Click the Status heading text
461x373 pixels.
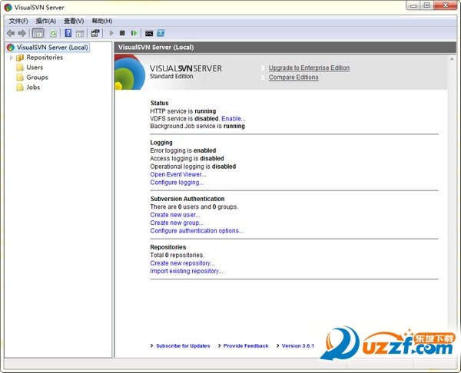tap(160, 103)
